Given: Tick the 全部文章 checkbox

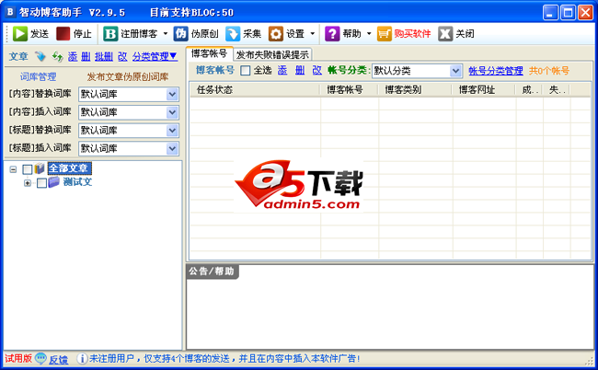Looking at the screenshot, I should tap(28, 169).
